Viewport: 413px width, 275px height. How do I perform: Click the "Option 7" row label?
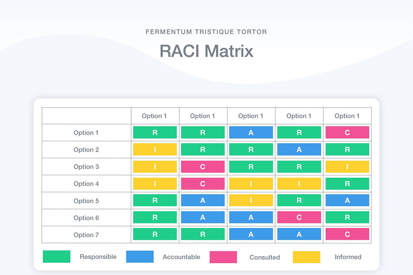click(86, 235)
